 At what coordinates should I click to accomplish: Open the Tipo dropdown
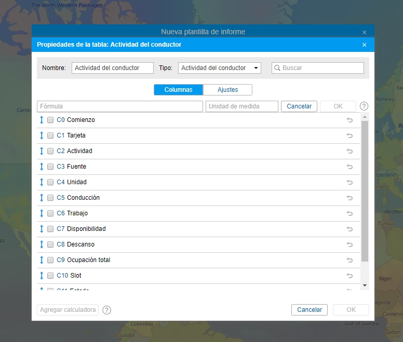click(x=220, y=68)
